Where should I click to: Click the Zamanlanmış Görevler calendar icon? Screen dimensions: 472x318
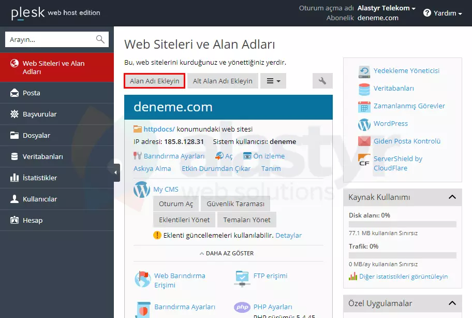(364, 106)
